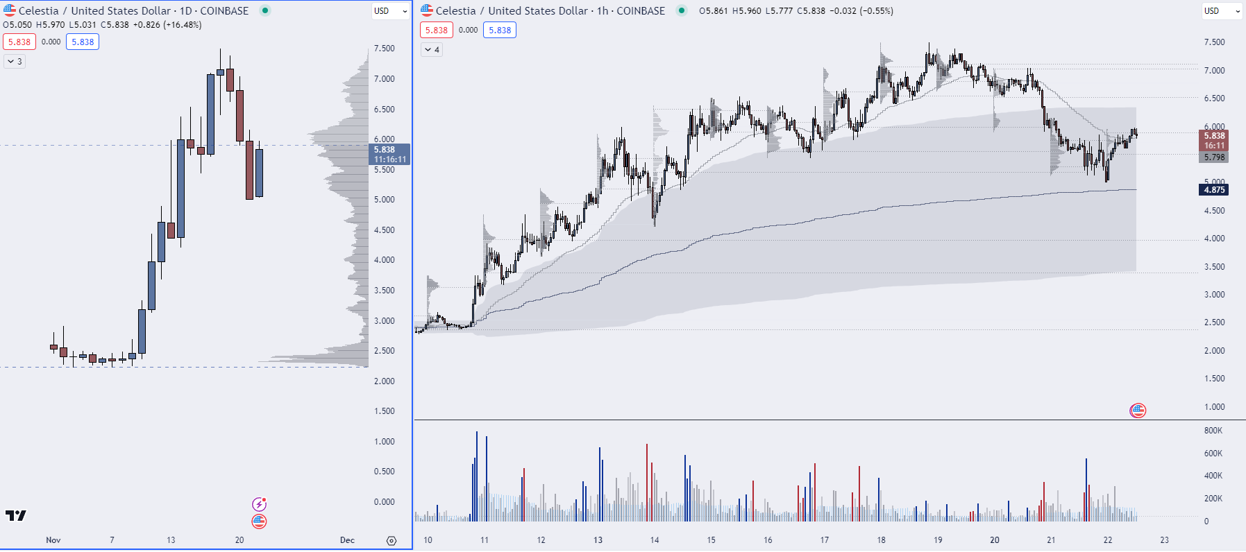Click the 4.875 dark price label
Image resolution: width=1246 pixels, height=552 pixels.
tap(1214, 189)
